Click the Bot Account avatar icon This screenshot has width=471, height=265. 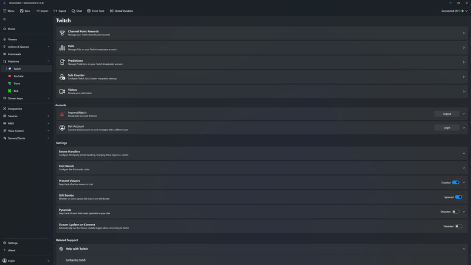(x=62, y=128)
